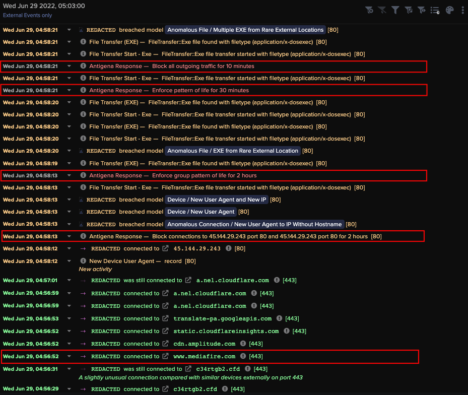Viewport: 468px width, 395px height.
Task: Select the main filter funnel icon
Action: click(x=395, y=10)
